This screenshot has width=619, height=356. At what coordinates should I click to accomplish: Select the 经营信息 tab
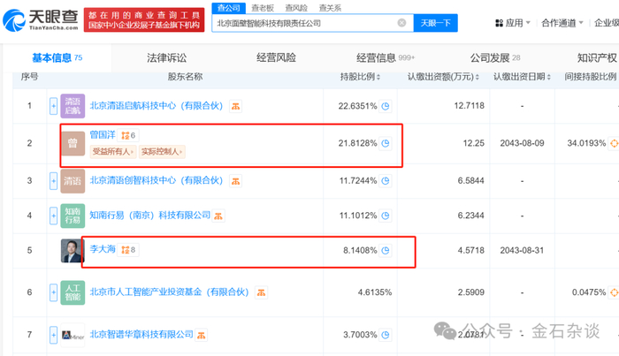point(386,58)
